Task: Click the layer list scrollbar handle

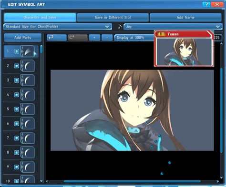Action: click(41, 49)
